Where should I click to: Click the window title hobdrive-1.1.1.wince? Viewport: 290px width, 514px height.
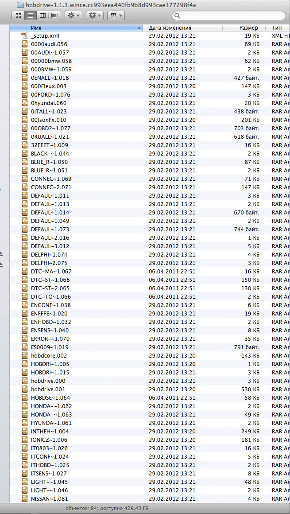(111, 4)
